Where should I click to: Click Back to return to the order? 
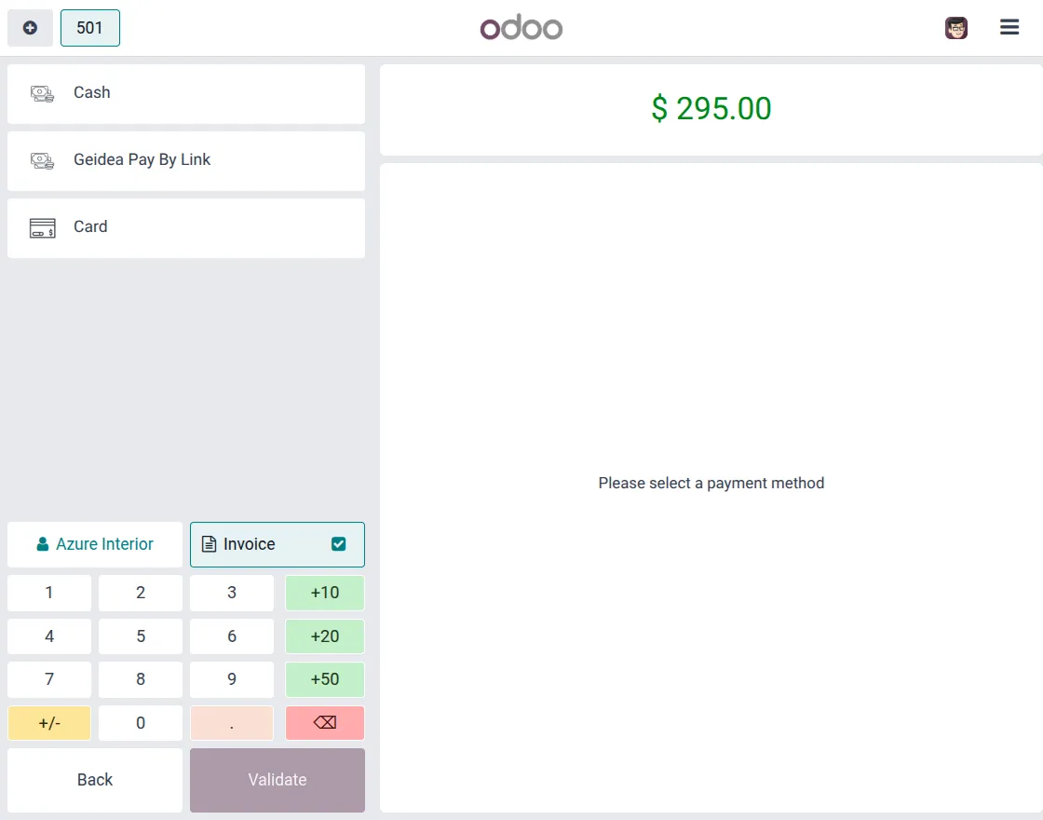pyautogui.click(x=94, y=780)
